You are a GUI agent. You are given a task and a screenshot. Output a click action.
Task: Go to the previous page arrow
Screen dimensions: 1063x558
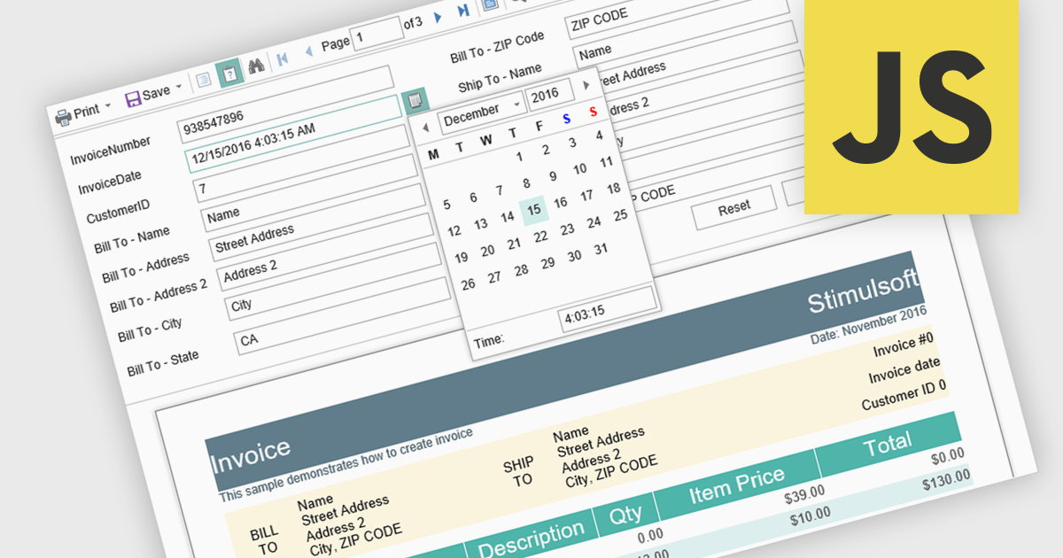(308, 51)
